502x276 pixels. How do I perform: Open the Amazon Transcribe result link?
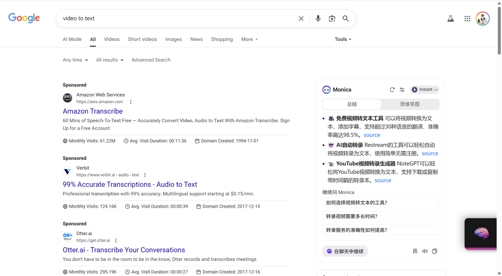pos(92,111)
